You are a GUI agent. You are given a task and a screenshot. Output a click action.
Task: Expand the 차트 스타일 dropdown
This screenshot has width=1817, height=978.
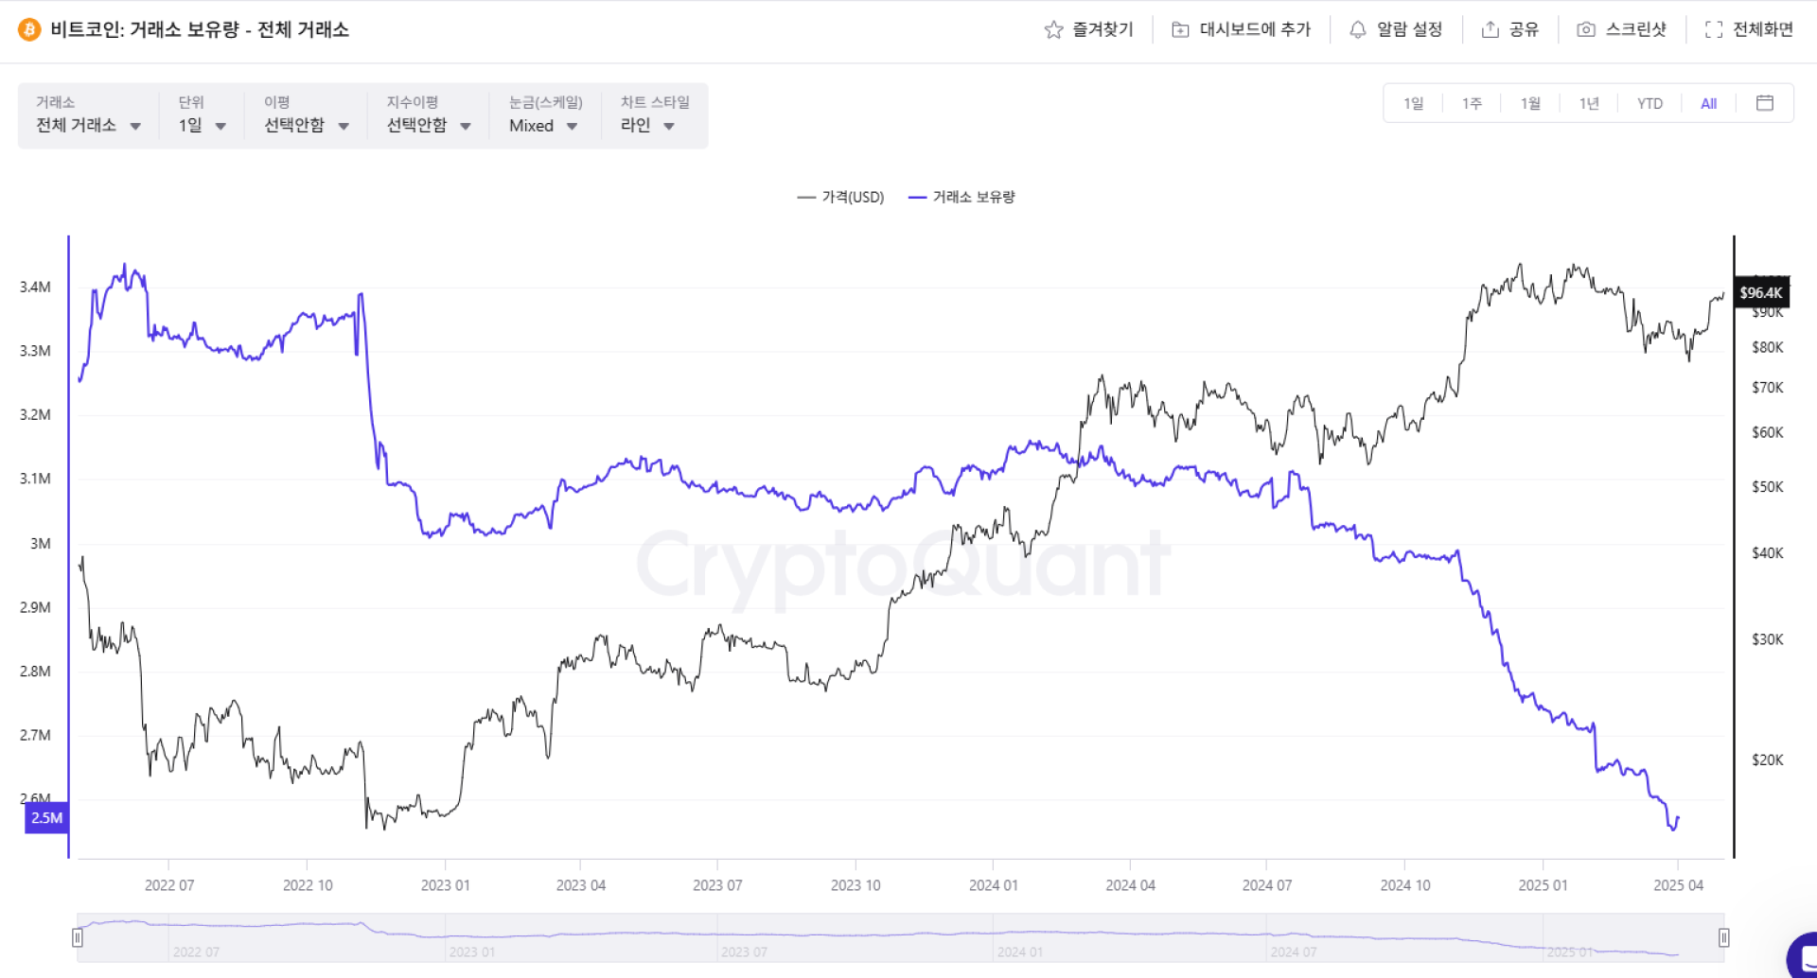tap(647, 125)
